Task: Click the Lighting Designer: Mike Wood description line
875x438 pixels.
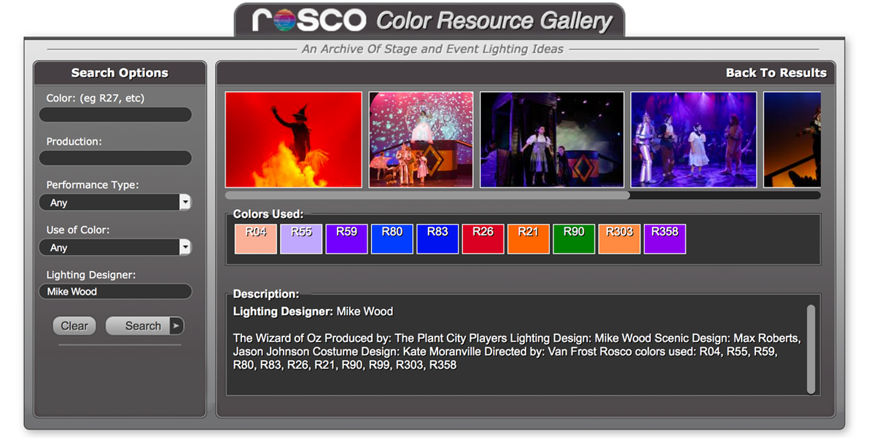Action: pos(313,311)
